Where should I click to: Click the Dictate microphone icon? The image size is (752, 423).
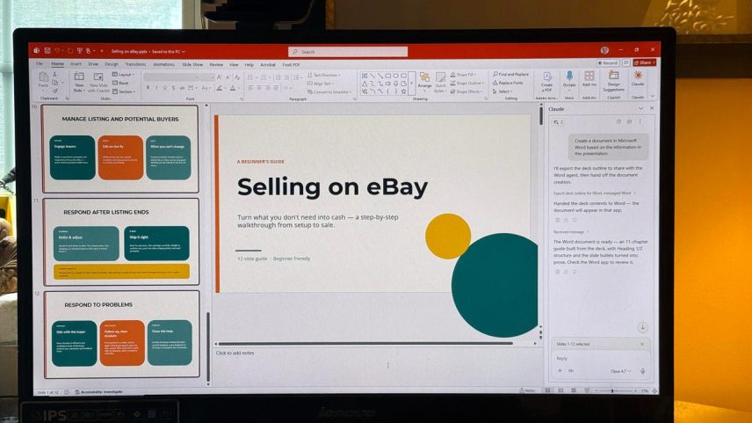569,77
